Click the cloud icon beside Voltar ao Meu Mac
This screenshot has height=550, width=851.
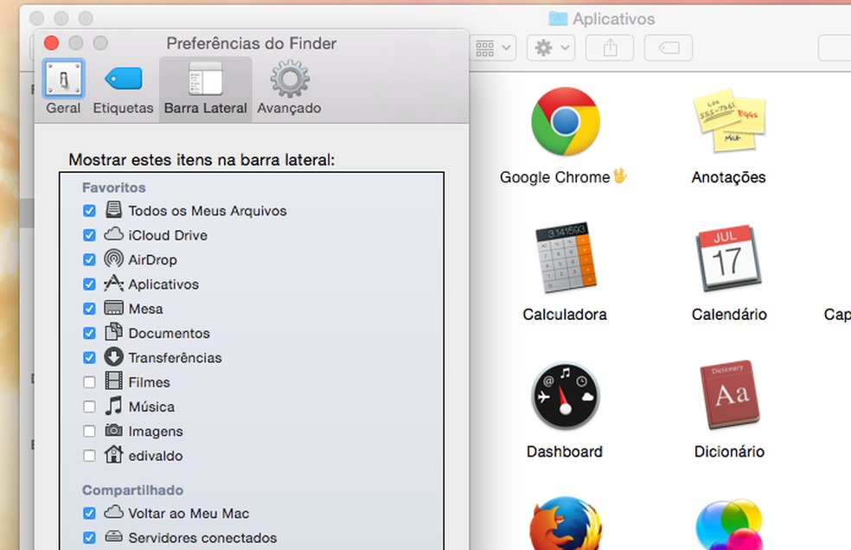pyautogui.click(x=113, y=512)
